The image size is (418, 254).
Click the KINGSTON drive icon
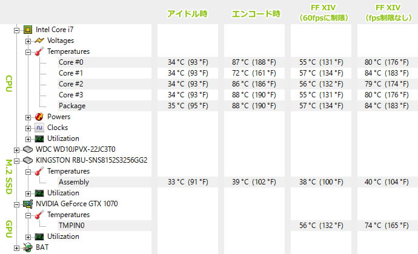(28, 160)
